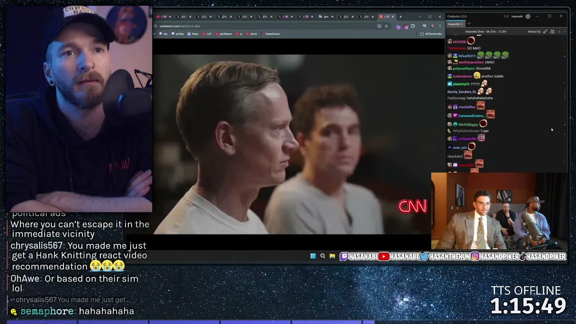The image size is (576, 324).
Task: Open the 'LoFi' bookmark
Action: (x=207, y=34)
